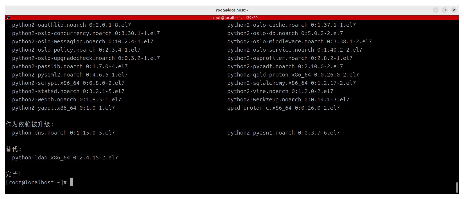Close the root@localhost terminal window
The width and height of the screenshot is (464, 199).
pos(454,10)
